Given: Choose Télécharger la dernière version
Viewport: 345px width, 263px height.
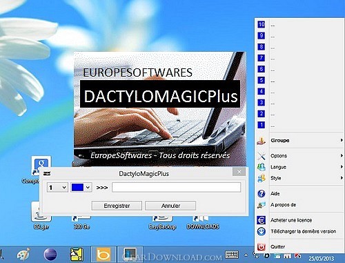Looking at the screenshot, I should (299, 231).
